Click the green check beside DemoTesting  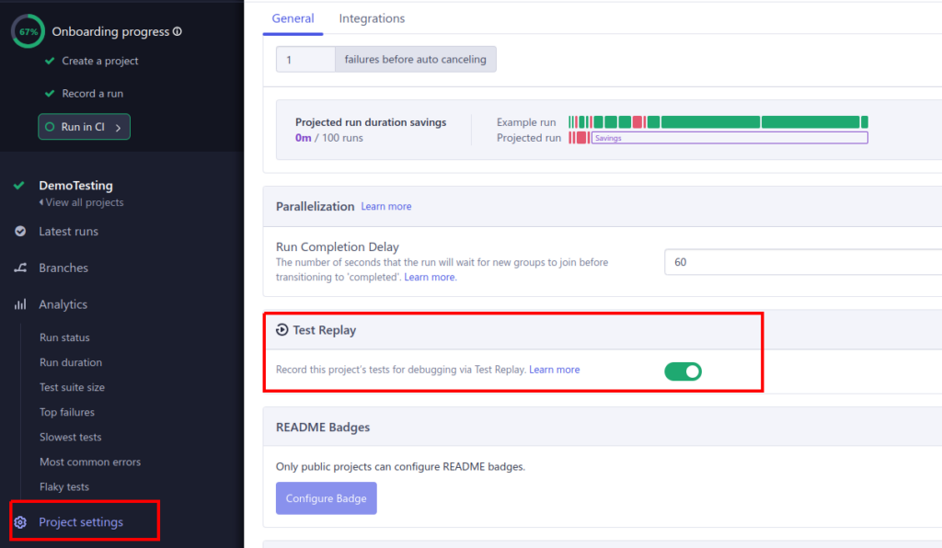pyautogui.click(x=19, y=186)
